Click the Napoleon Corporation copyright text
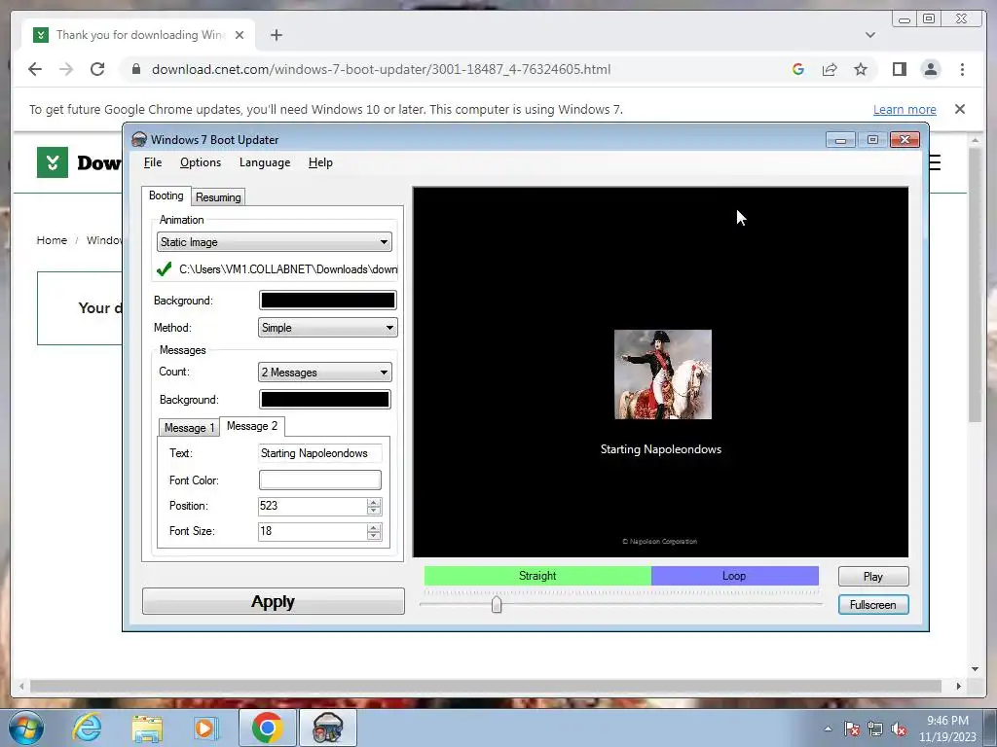The width and height of the screenshot is (997, 747). pyautogui.click(x=659, y=542)
